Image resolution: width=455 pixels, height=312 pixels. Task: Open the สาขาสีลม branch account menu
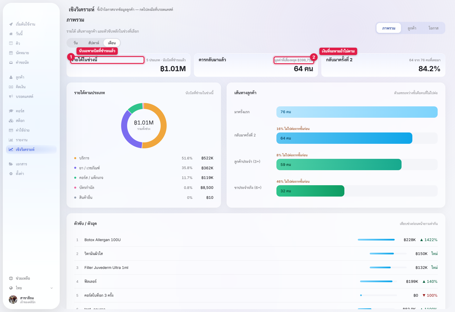click(x=31, y=300)
